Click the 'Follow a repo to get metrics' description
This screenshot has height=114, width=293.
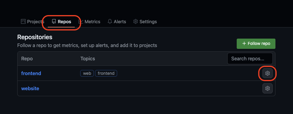pyautogui.click(x=87, y=45)
